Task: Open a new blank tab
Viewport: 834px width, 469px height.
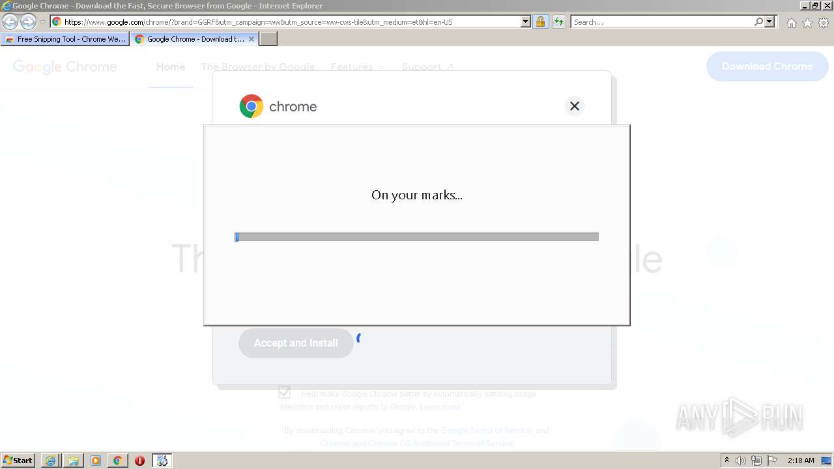Action: pyautogui.click(x=268, y=39)
